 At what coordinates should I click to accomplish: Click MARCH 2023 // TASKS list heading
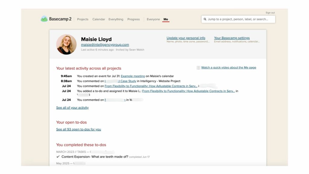(71, 152)
